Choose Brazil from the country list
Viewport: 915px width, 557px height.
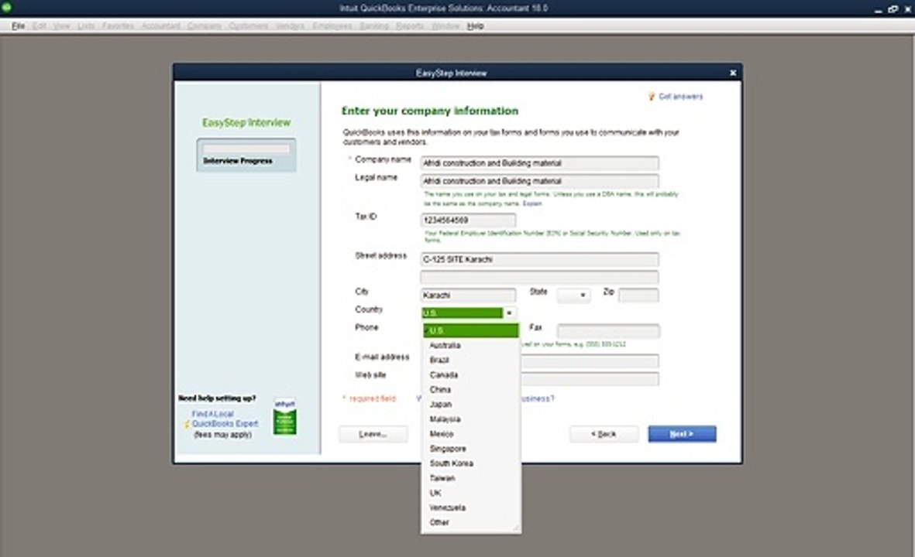[470, 360]
